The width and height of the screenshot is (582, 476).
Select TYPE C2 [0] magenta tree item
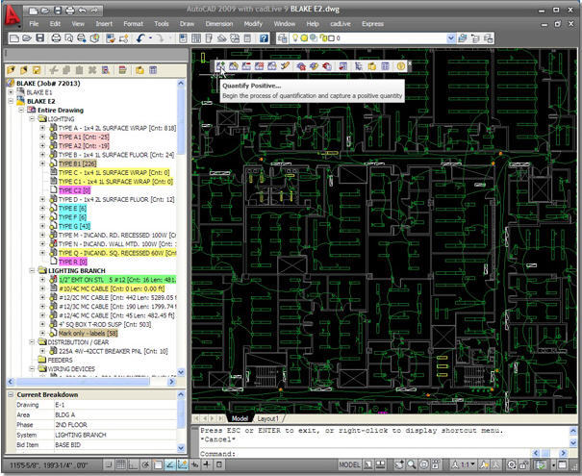(x=74, y=190)
